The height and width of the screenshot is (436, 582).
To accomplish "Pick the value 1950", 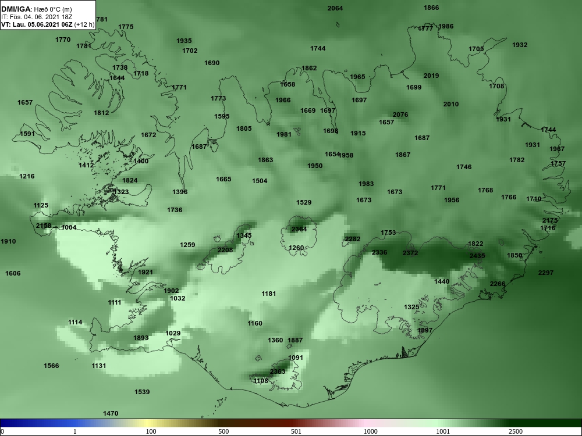I will click(315, 166).
